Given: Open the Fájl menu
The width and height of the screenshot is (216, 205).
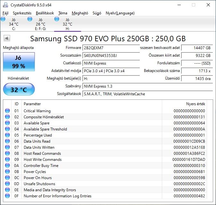Looking at the screenshot, I should 5,13.
